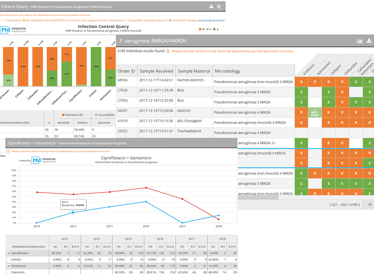The width and height of the screenshot is (374, 274).
Task: Go to previous results page with double arrow
Action: point(370,205)
